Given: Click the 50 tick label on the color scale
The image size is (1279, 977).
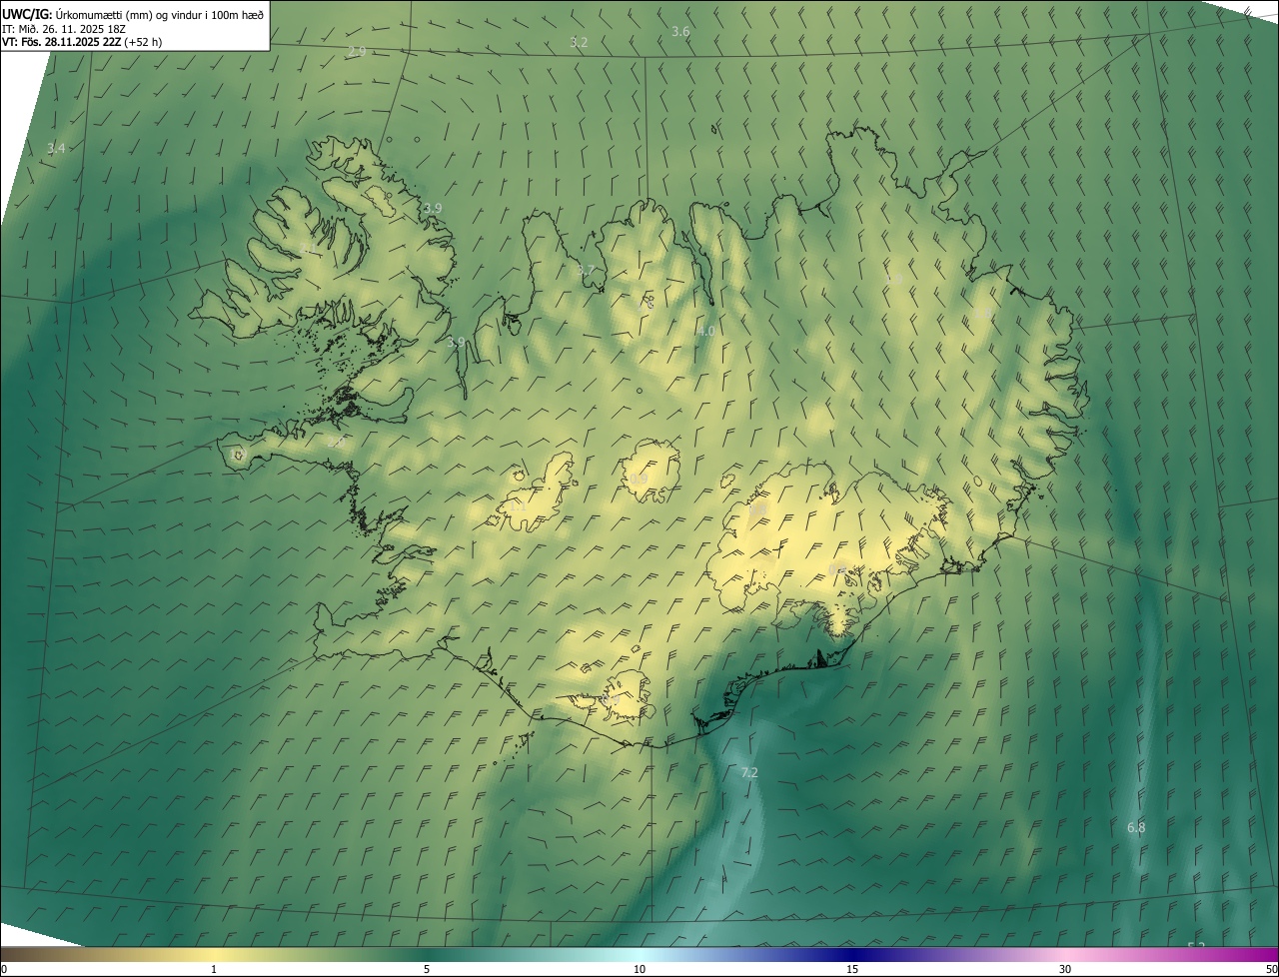Looking at the screenshot, I should 1271,969.
